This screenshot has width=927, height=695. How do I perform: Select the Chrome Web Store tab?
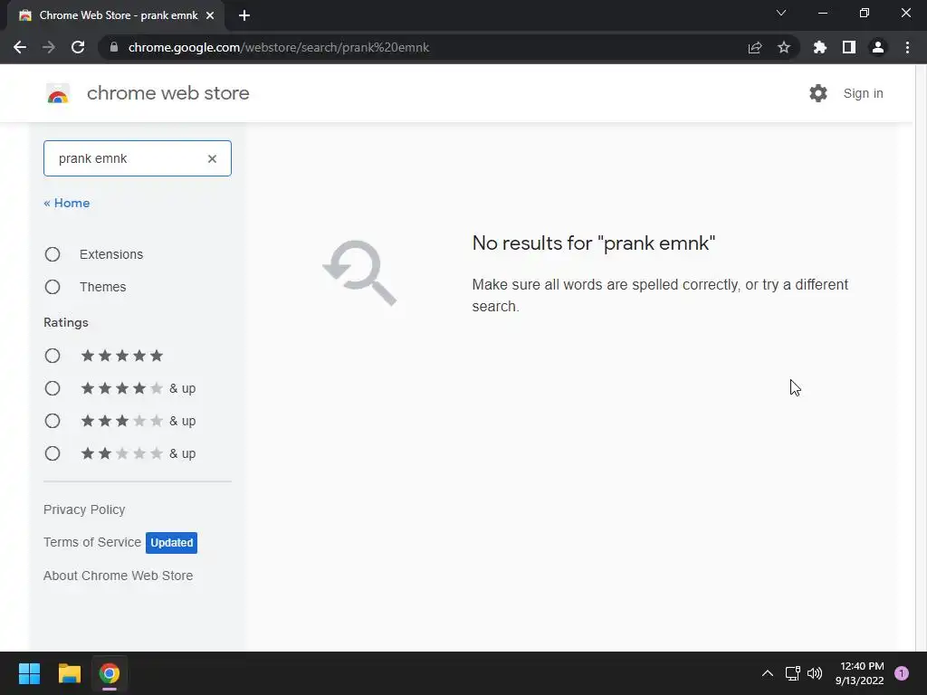[x=115, y=15]
